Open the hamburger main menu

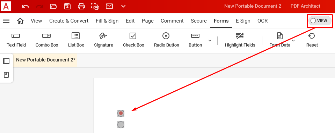click(6, 21)
